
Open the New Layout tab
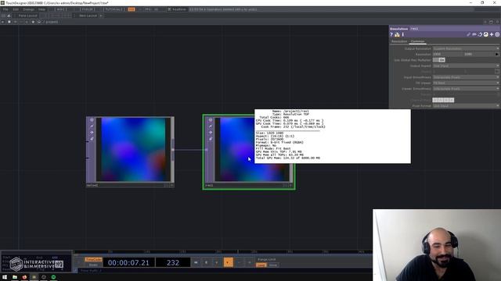(88, 16)
